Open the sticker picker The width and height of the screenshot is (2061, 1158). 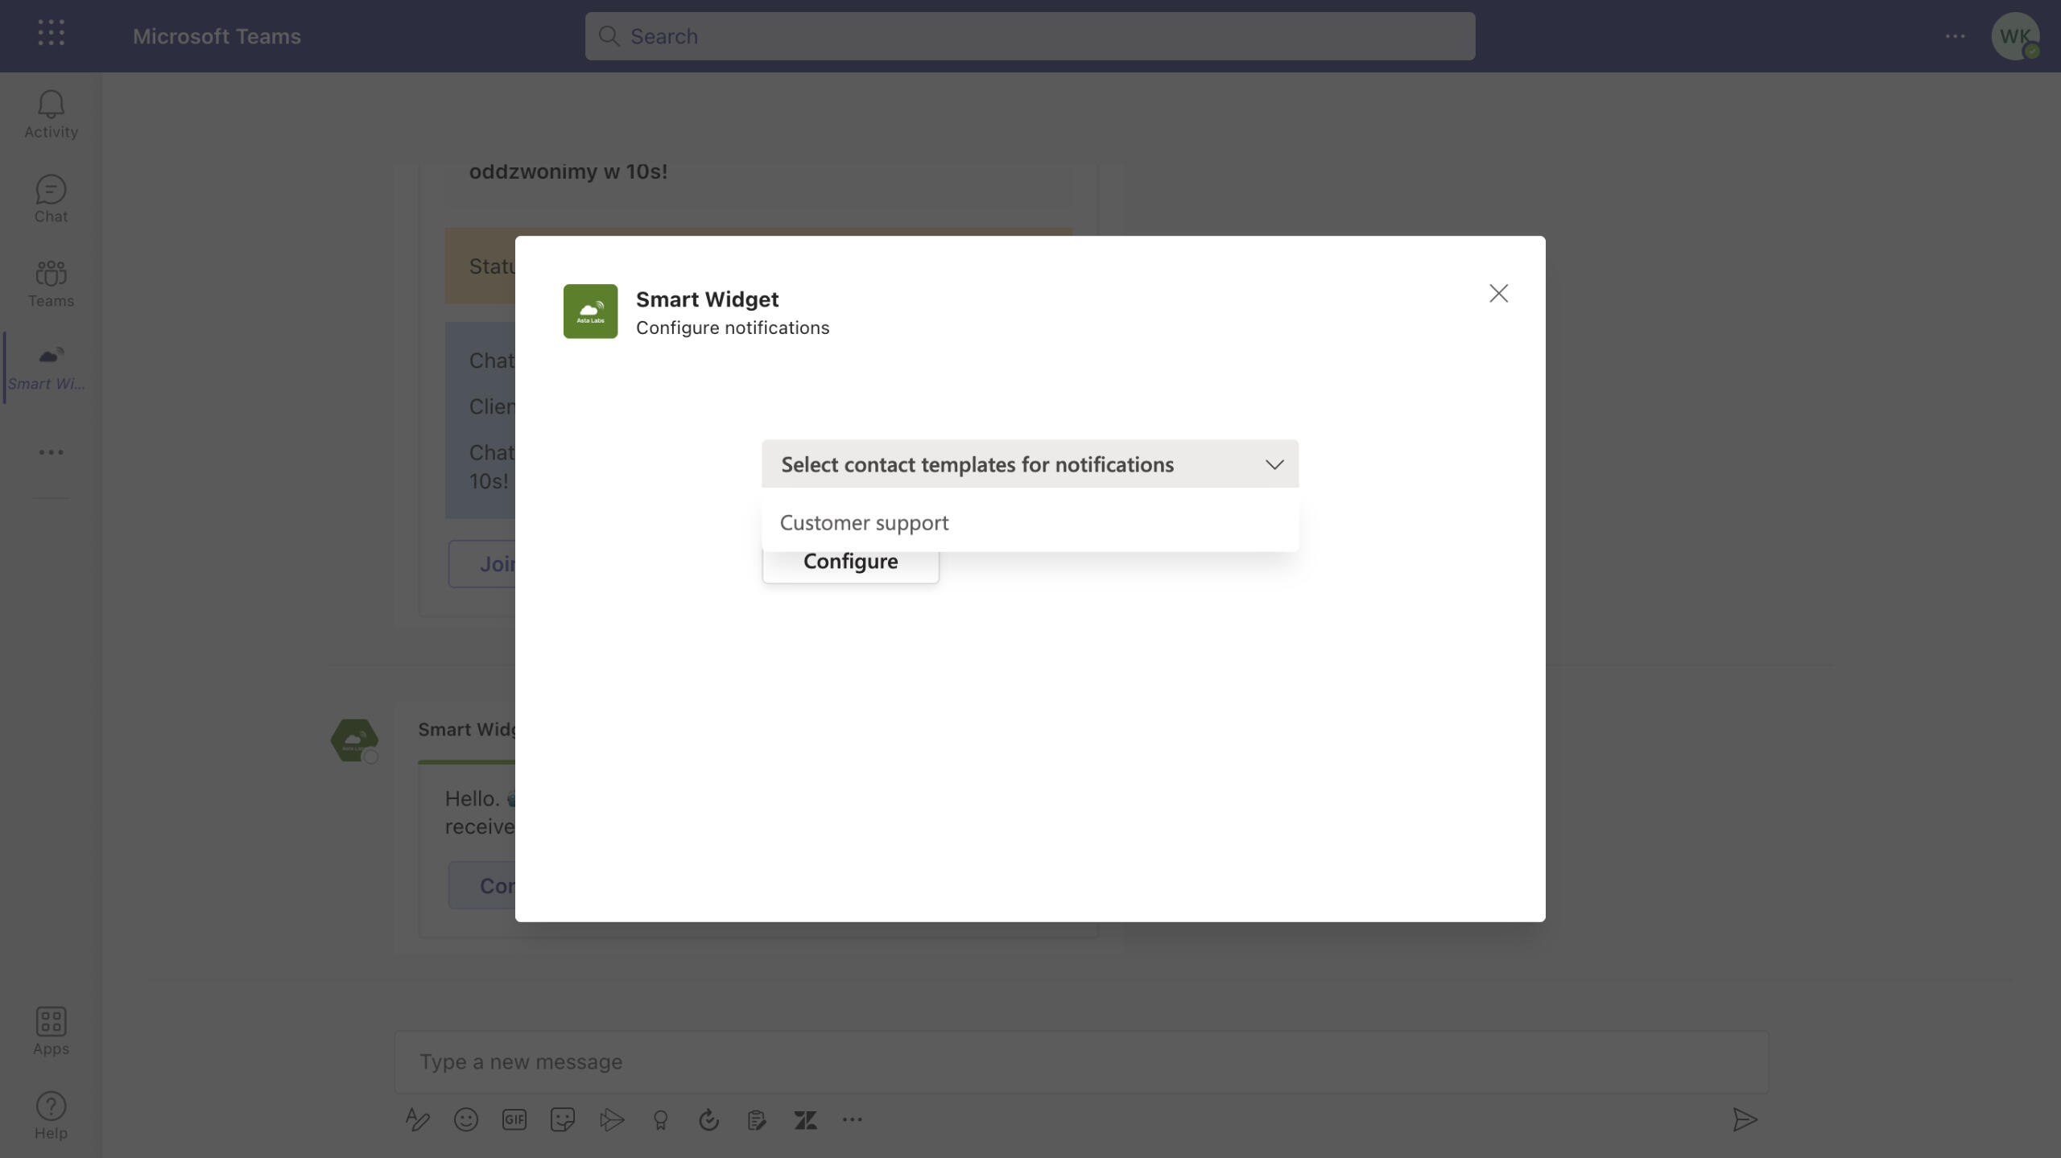(563, 1120)
